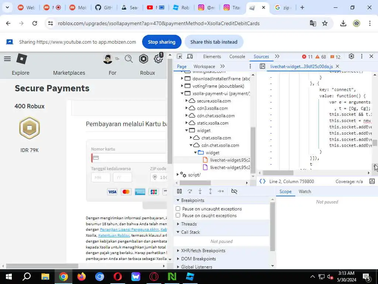Open Perjanjian Lisensi Pengguna Akhir link
Screen dimensions: 378x284
coord(129,229)
